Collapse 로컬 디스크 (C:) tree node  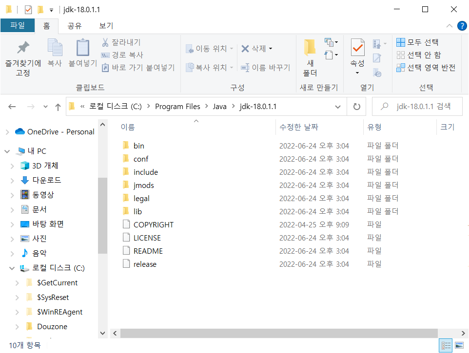pos(12,268)
